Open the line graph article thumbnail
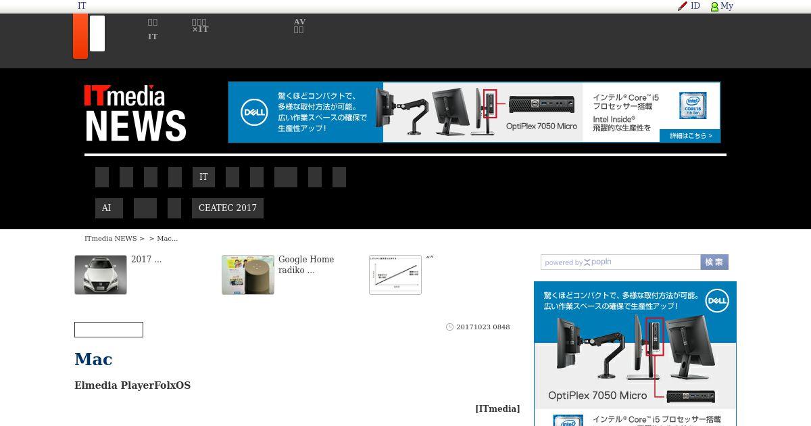This screenshot has width=811, height=426. pos(395,275)
